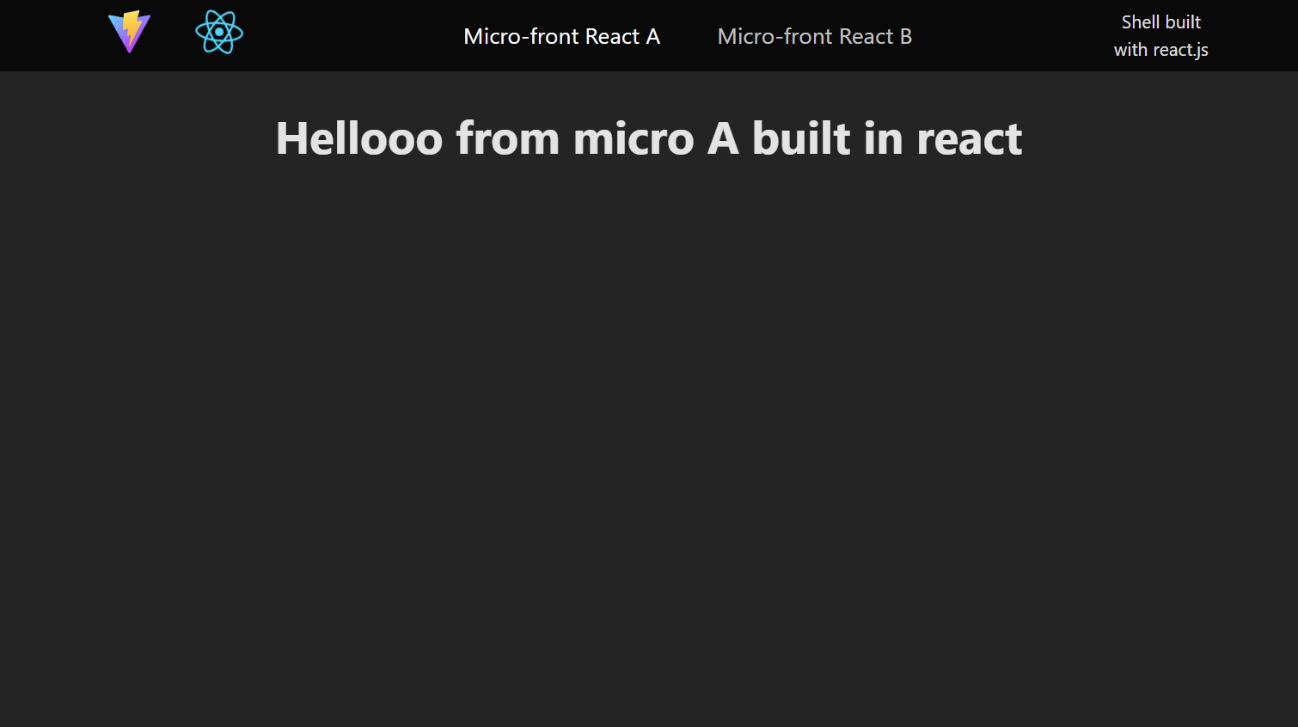Click the "Shell built with react.js" text
Viewport: 1298px width, 727px height.
[x=1160, y=36]
